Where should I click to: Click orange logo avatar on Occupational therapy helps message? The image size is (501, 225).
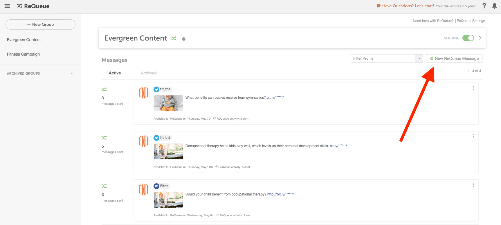[x=144, y=141]
